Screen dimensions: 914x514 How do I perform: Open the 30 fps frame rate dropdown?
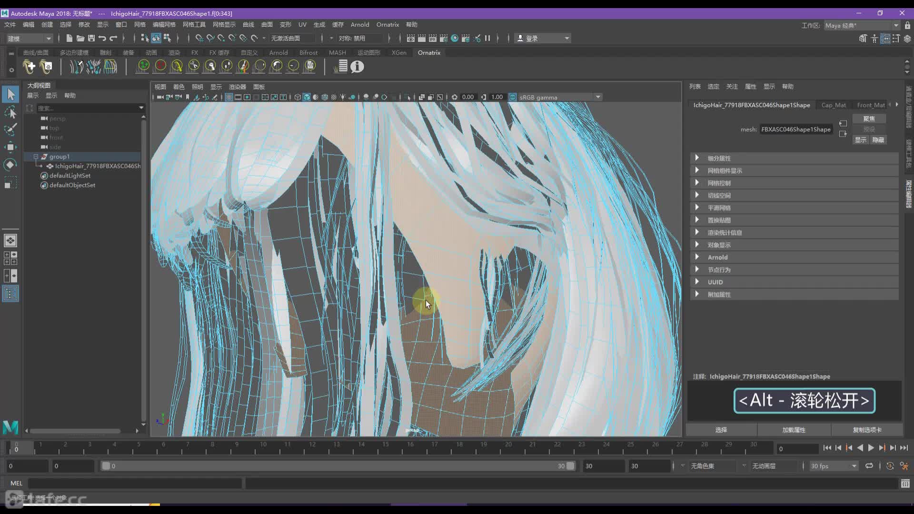tap(834, 466)
